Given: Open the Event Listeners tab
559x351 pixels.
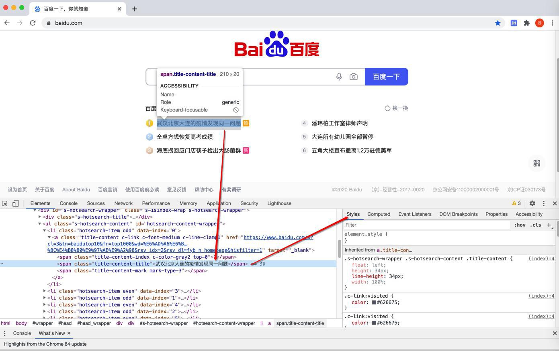Looking at the screenshot, I should [415, 214].
